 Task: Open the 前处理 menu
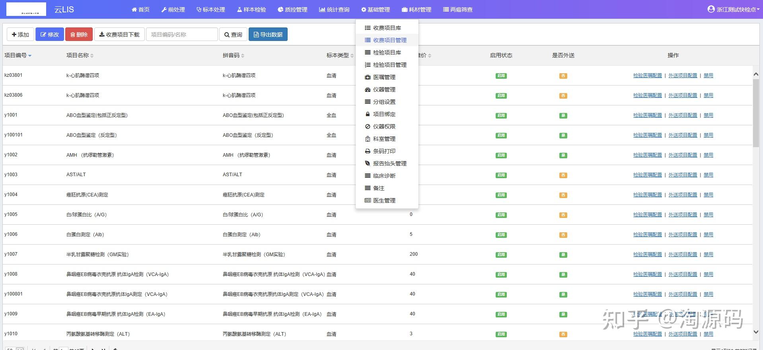(173, 10)
